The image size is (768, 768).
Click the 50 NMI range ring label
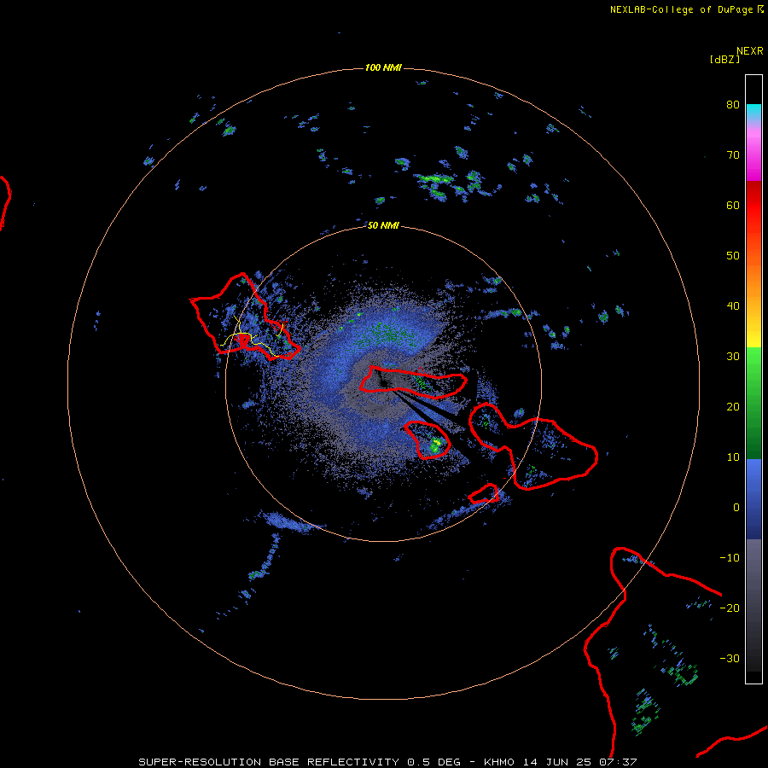point(383,225)
